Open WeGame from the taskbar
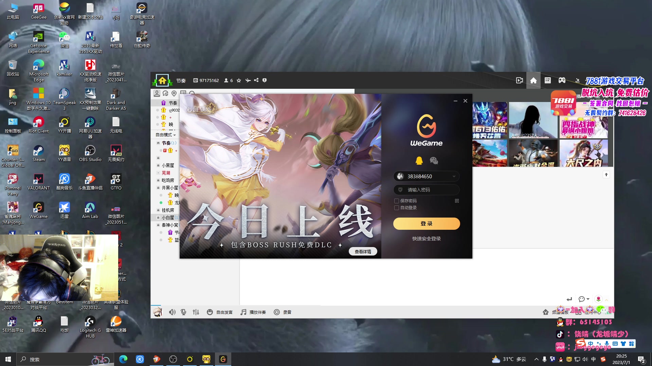Screen dimensions: 652x366 tap(223, 359)
